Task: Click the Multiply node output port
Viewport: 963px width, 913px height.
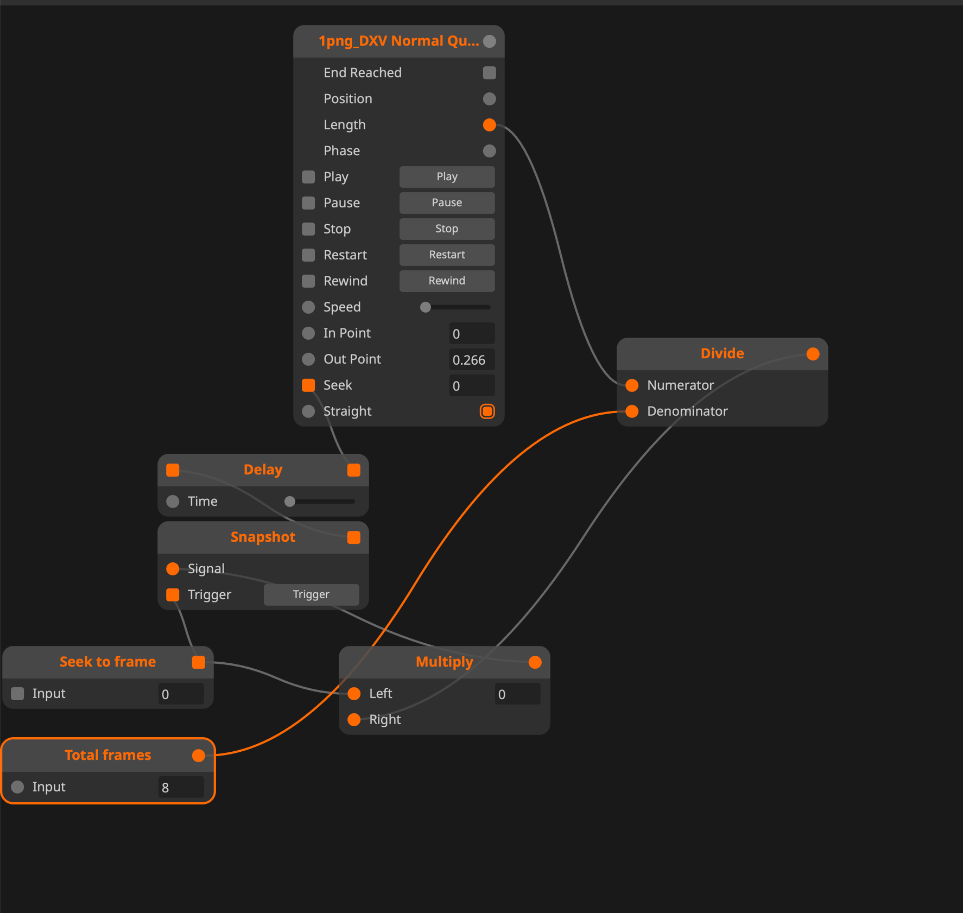Action: (x=535, y=662)
